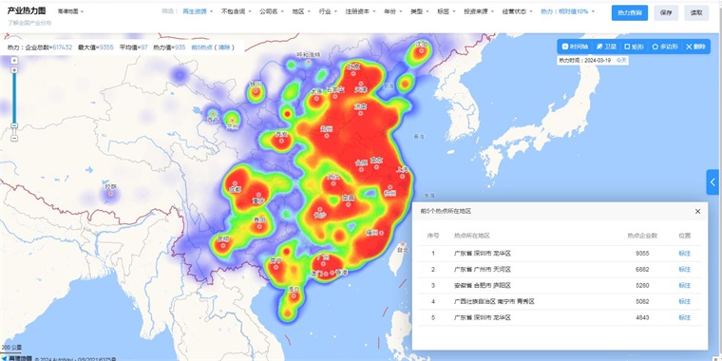Click 标注 for row 1 龙华区 9355
This screenshot has height=361, width=722.
pos(685,254)
